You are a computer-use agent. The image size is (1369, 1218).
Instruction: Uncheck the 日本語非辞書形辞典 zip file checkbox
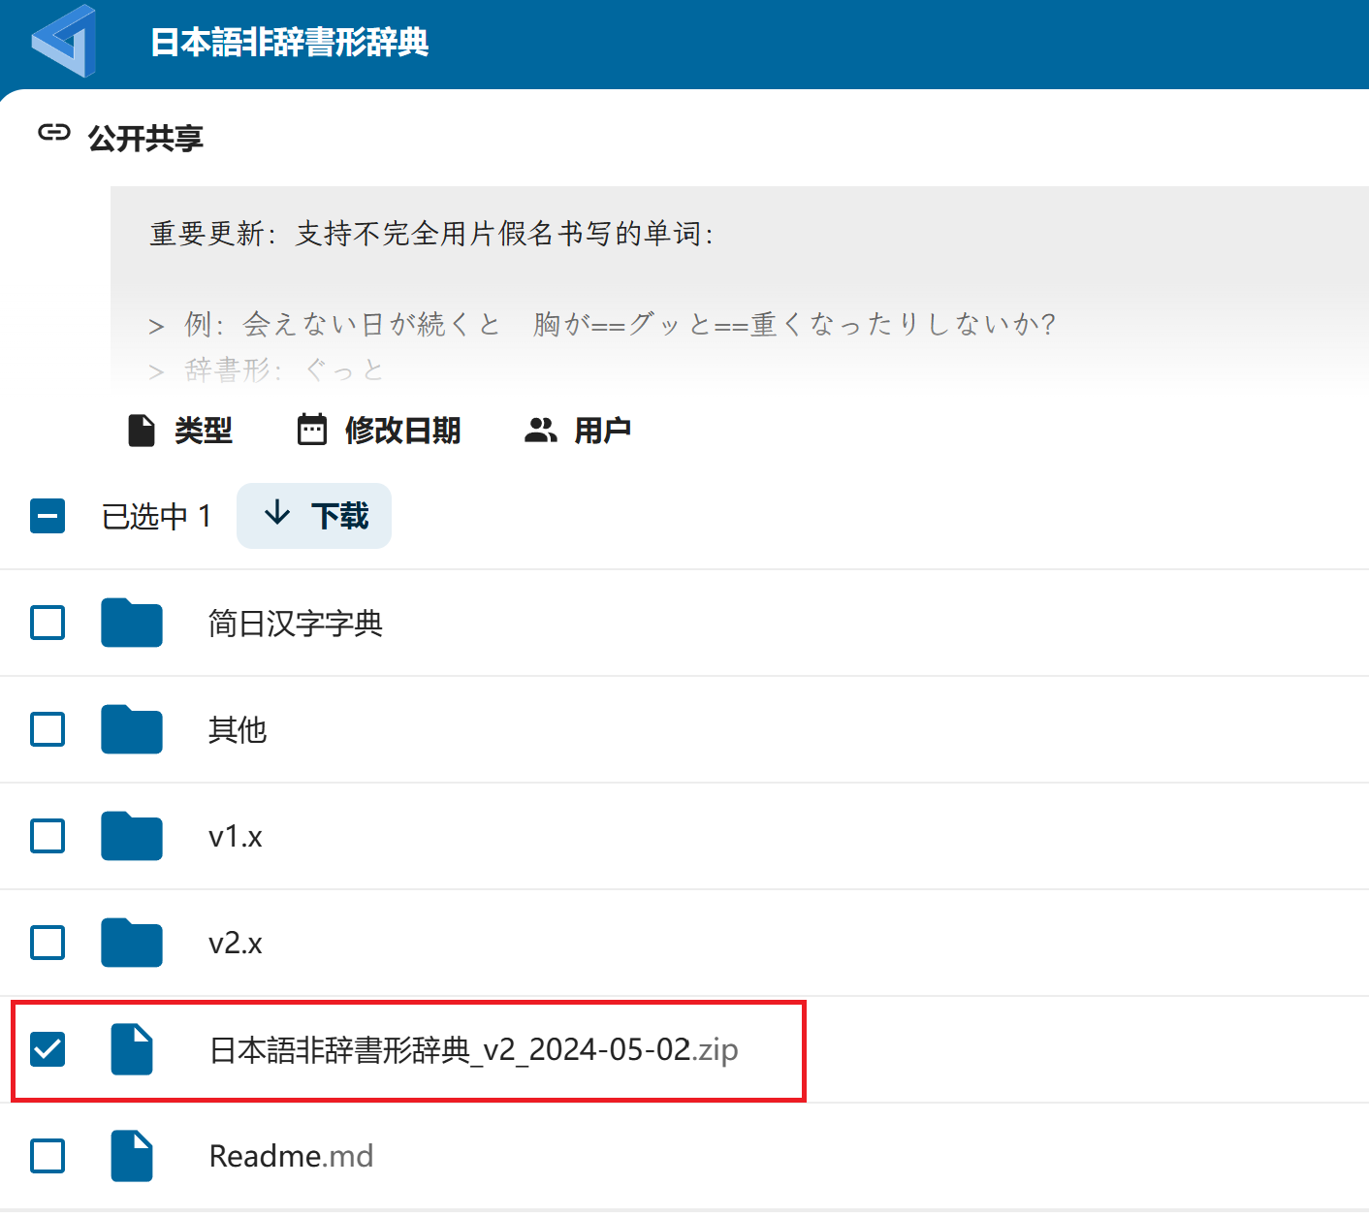click(x=48, y=1049)
